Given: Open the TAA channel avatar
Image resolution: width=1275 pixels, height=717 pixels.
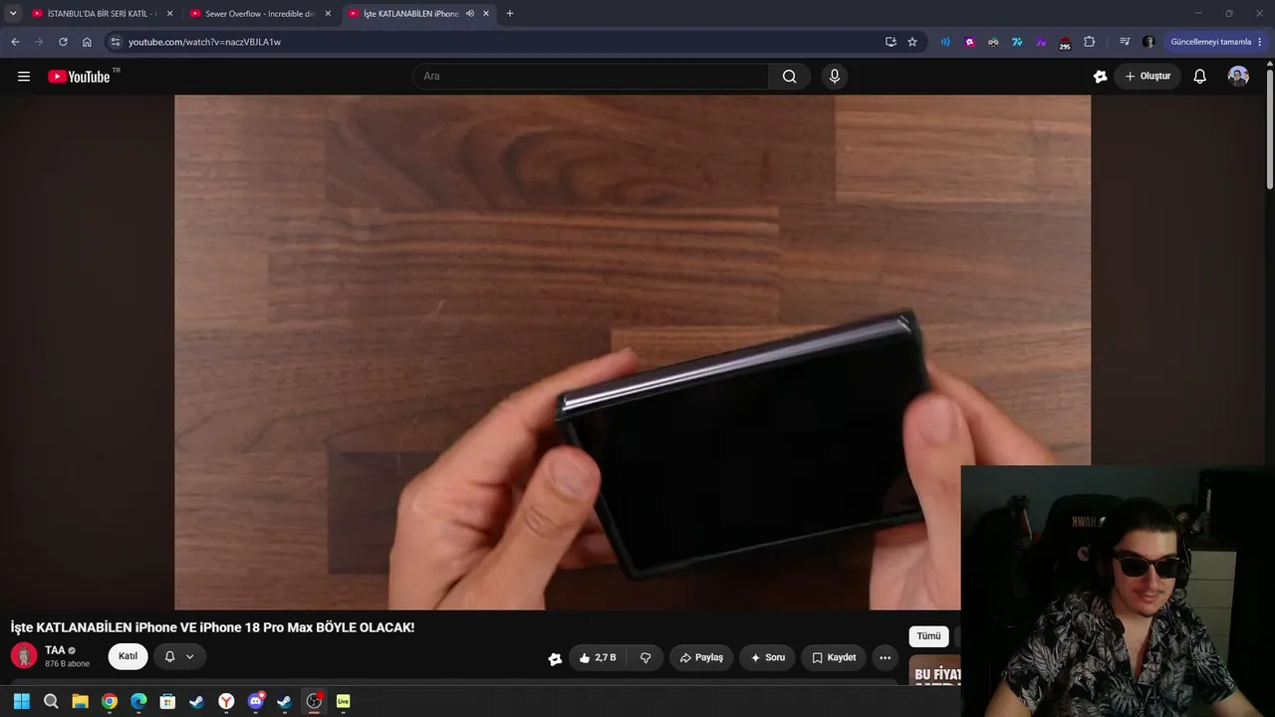Looking at the screenshot, I should [x=24, y=655].
